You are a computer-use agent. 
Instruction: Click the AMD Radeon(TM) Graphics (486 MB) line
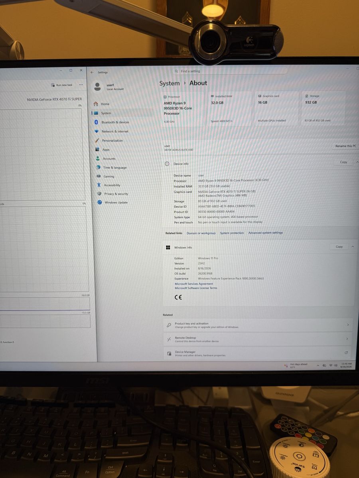pos(222,196)
